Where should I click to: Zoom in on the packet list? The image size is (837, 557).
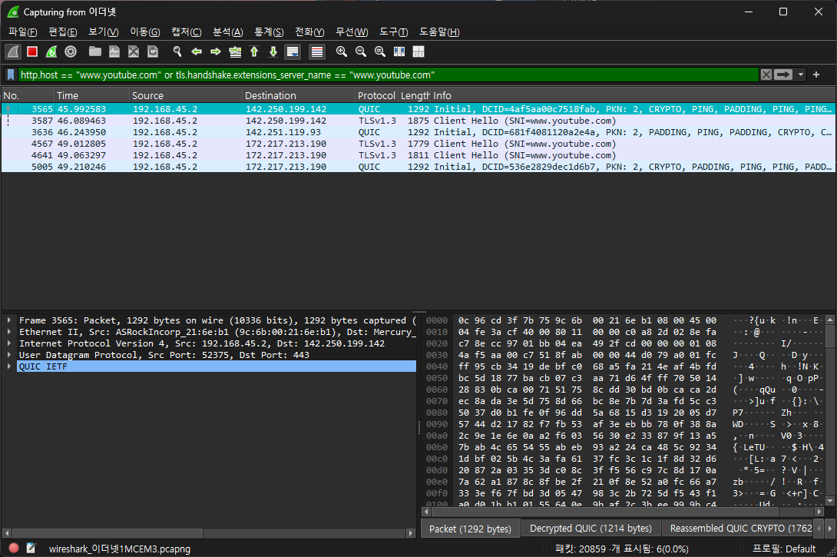point(342,51)
